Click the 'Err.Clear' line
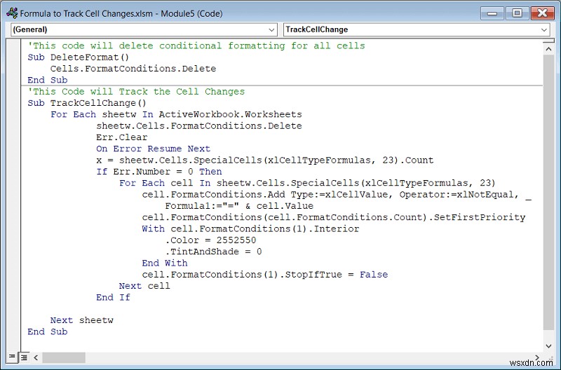Viewport: 561px width, 370px height. pos(121,137)
